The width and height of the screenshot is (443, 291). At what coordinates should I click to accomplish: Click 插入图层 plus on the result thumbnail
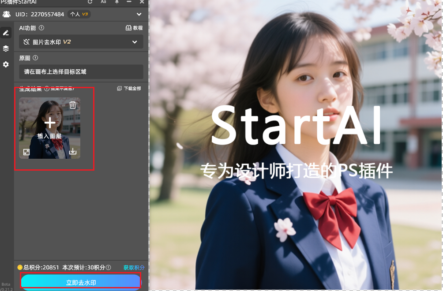(50, 123)
